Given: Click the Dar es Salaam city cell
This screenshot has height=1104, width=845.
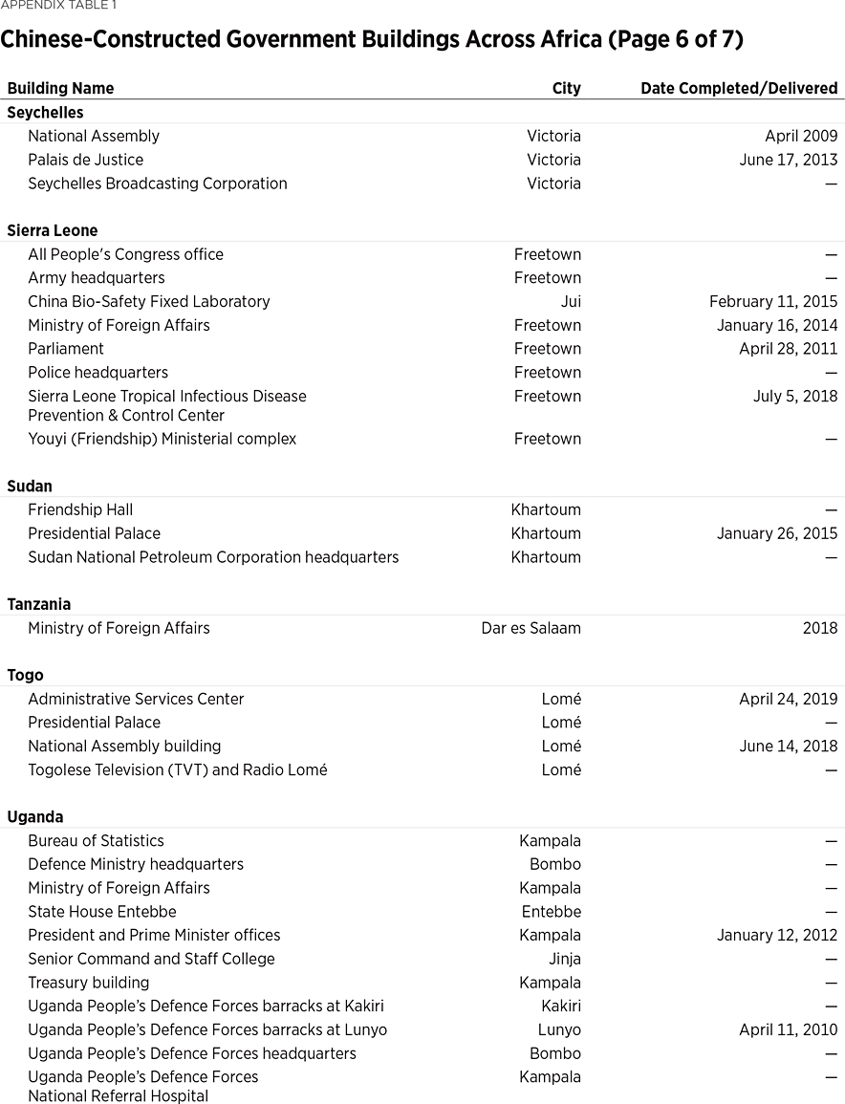Looking at the screenshot, I should coord(531,628).
